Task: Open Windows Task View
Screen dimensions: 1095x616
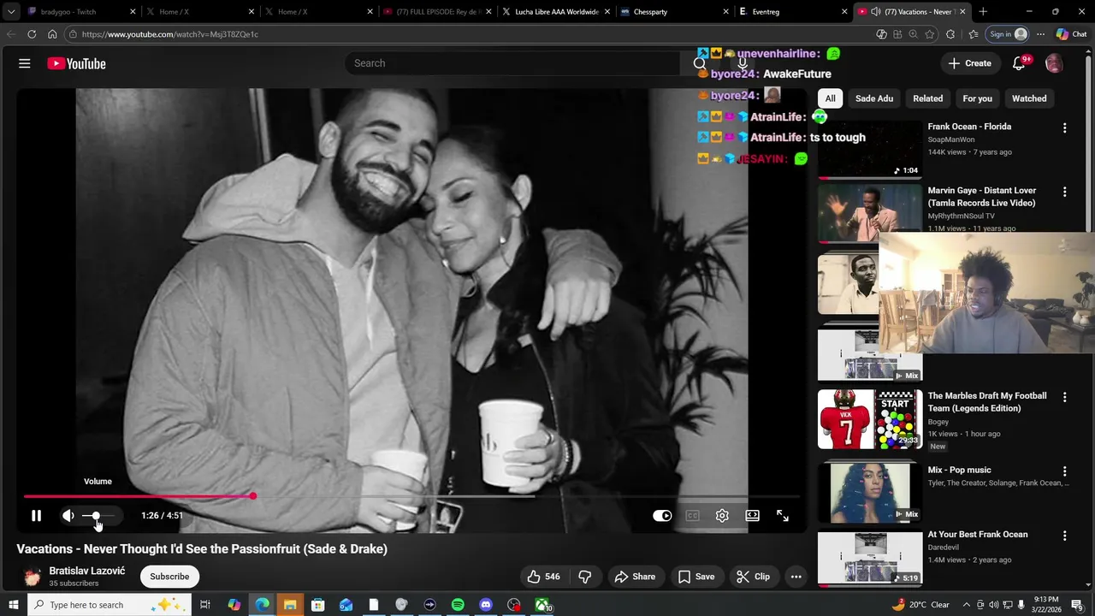Action: (x=205, y=605)
